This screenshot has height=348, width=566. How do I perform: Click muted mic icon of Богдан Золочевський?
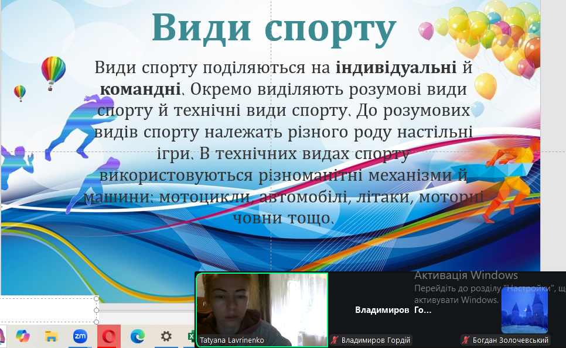(466, 340)
